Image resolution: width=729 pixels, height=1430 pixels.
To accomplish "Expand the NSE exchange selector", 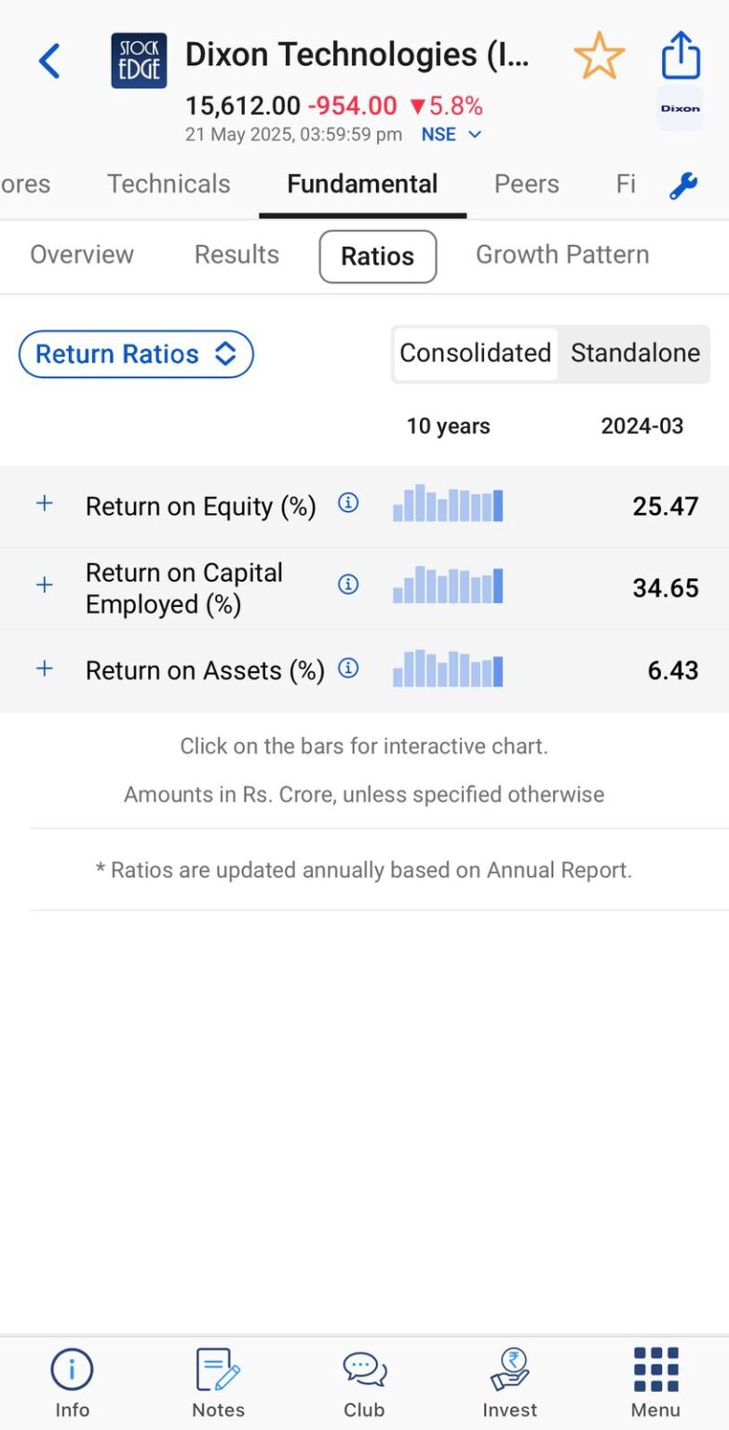I will (452, 134).
